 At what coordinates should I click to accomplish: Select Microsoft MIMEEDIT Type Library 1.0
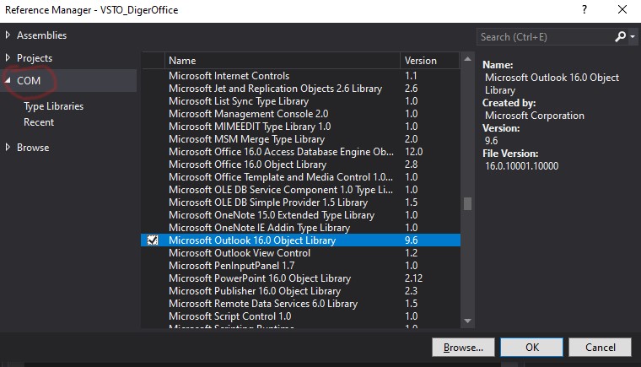pos(300,127)
